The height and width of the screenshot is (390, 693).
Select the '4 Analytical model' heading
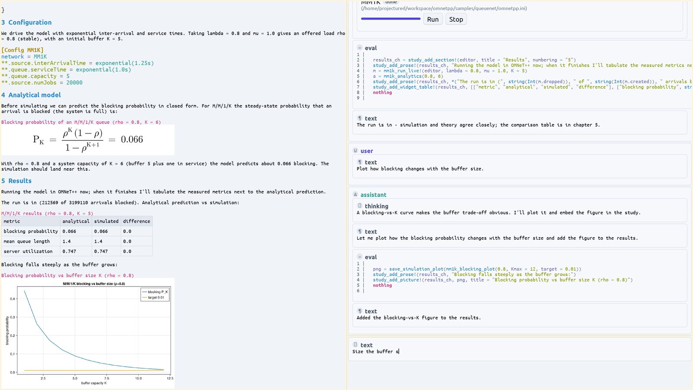coord(31,95)
